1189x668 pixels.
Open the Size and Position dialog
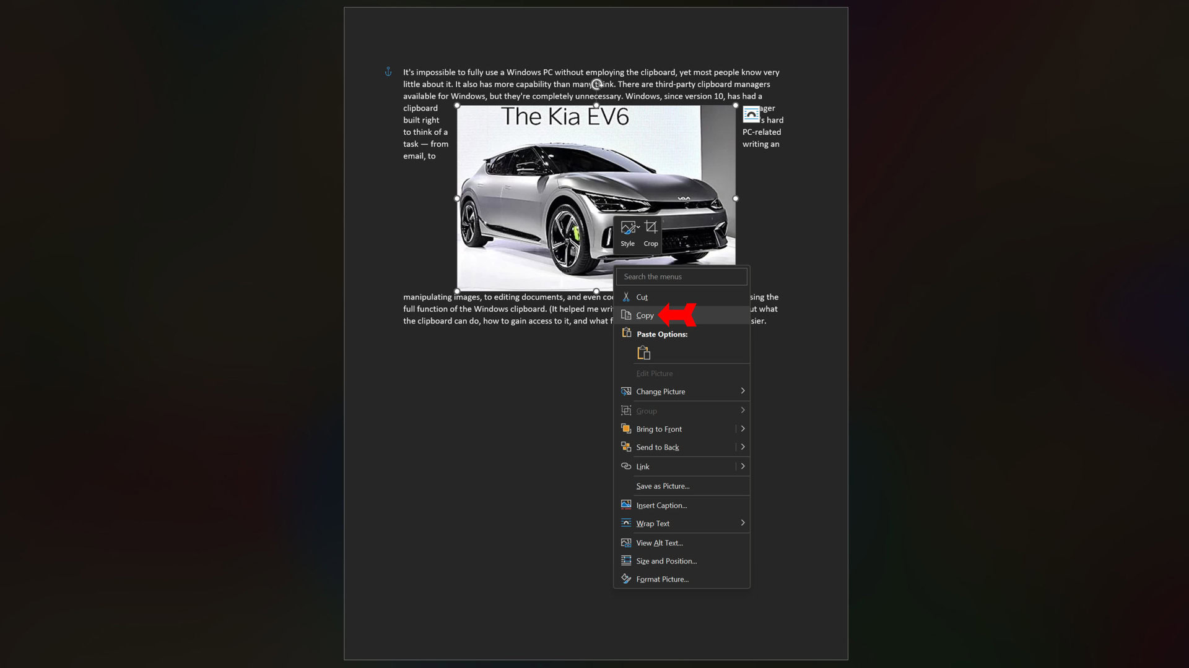[666, 560]
